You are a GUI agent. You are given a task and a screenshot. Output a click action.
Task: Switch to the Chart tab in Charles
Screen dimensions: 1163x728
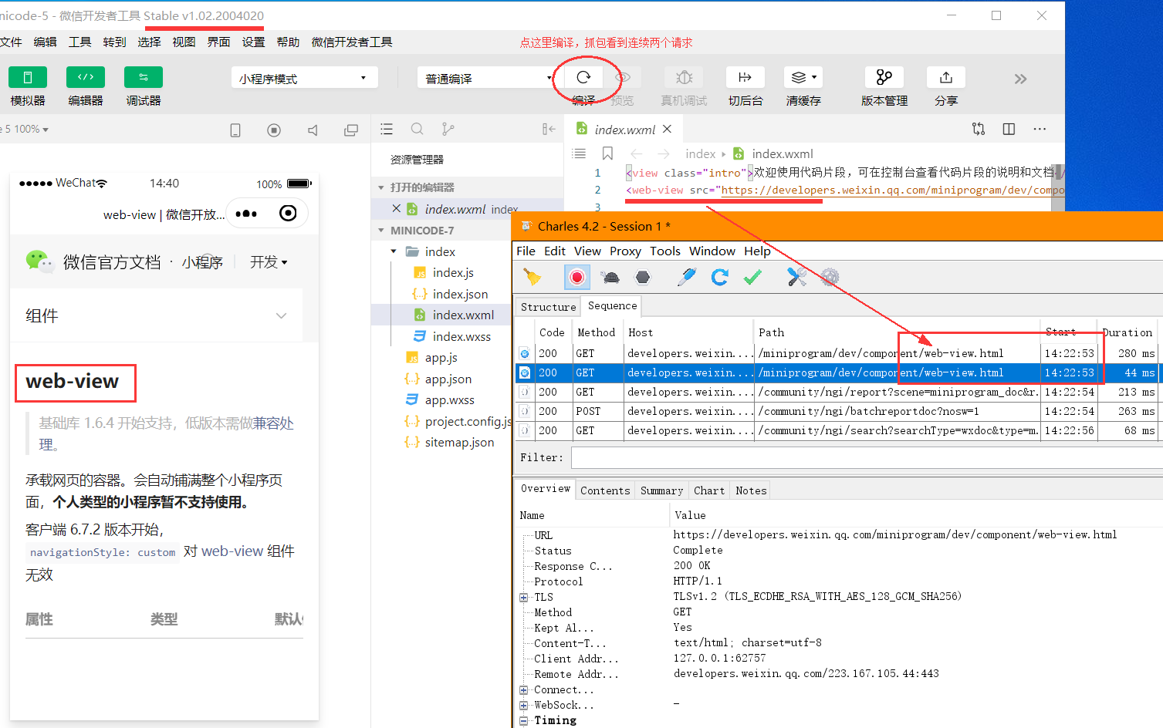coord(708,490)
